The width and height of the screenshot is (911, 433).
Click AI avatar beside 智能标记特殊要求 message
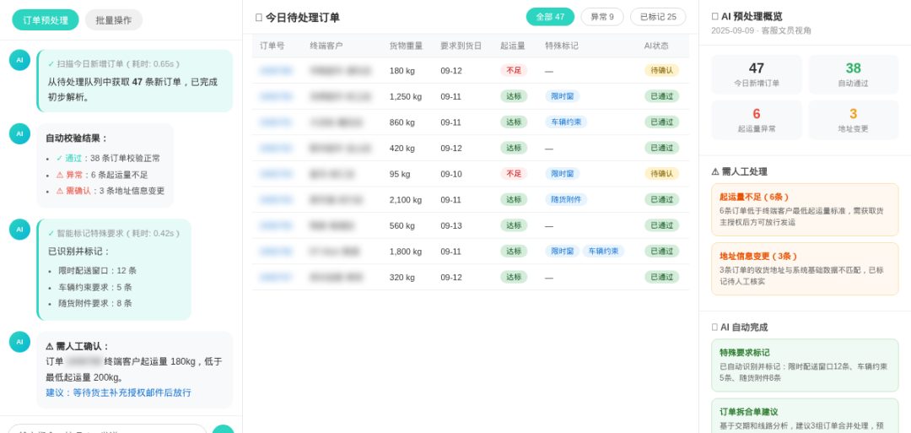(19, 230)
